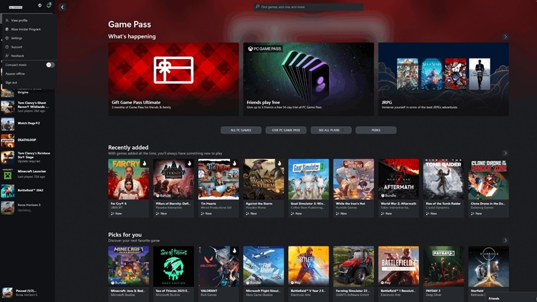The image size is (537, 302).
Task: Open the notifications bell icon
Action: (x=48, y=5)
